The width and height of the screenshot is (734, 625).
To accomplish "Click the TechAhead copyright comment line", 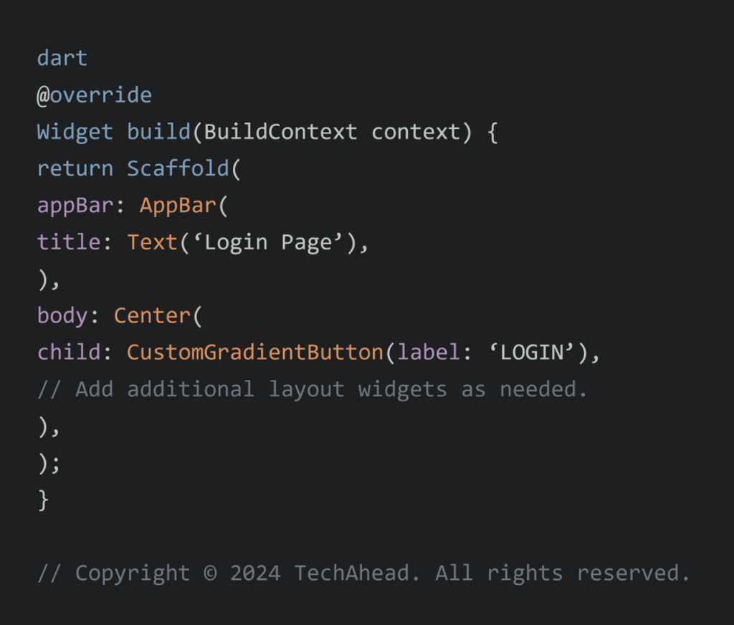I will [x=363, y=573].
